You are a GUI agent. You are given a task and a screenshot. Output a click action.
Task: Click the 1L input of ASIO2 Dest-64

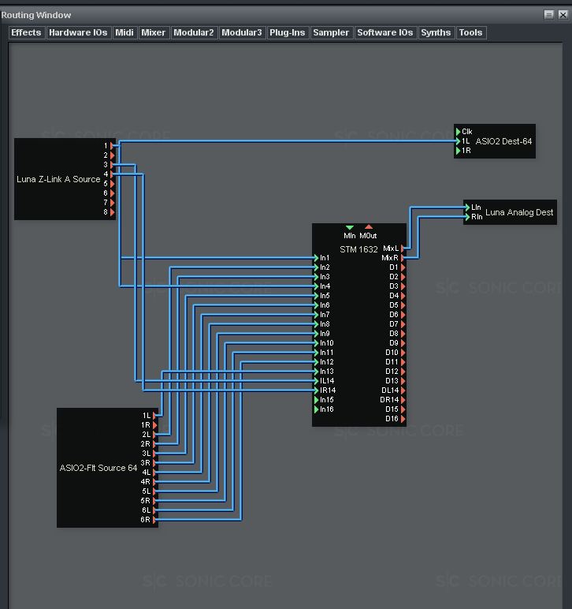[458, 141]
